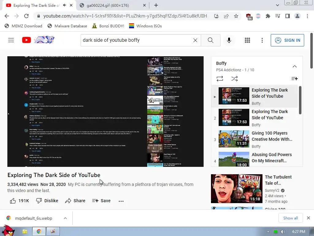Click the browser forward arrow

click(17, 16)
